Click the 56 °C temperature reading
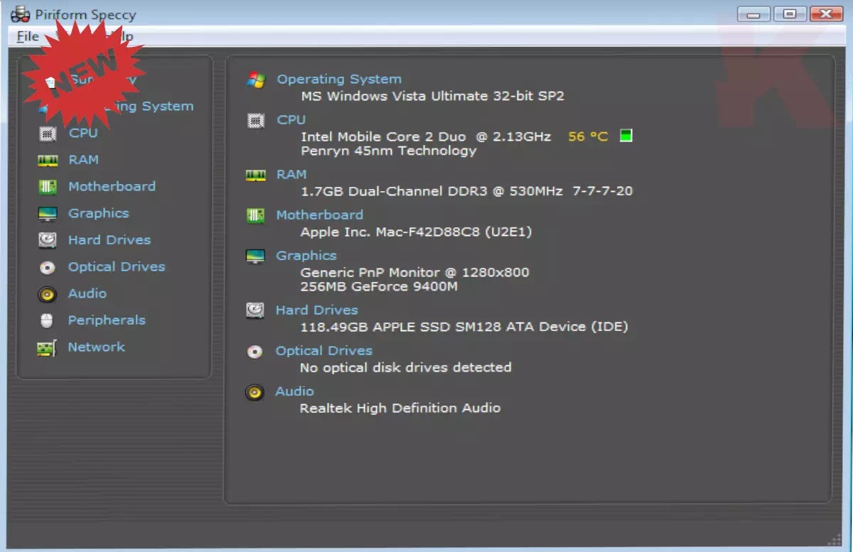Screen dimensions: 853x552 589,136
